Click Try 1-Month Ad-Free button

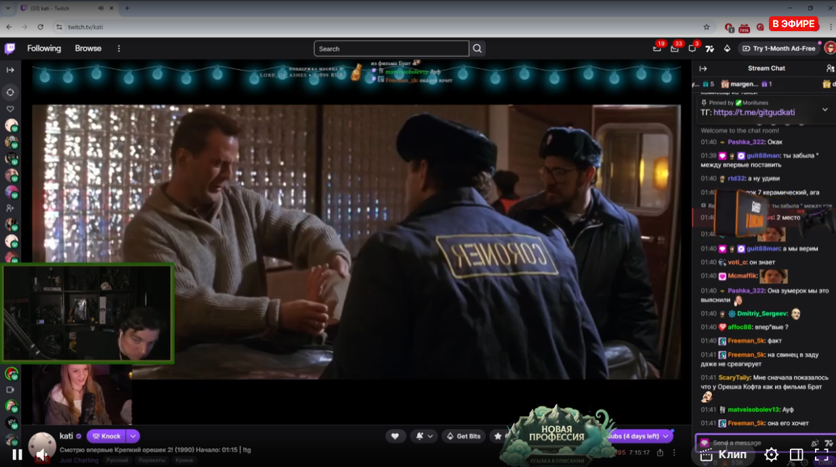pyautogui.click(x=779, y=49)
